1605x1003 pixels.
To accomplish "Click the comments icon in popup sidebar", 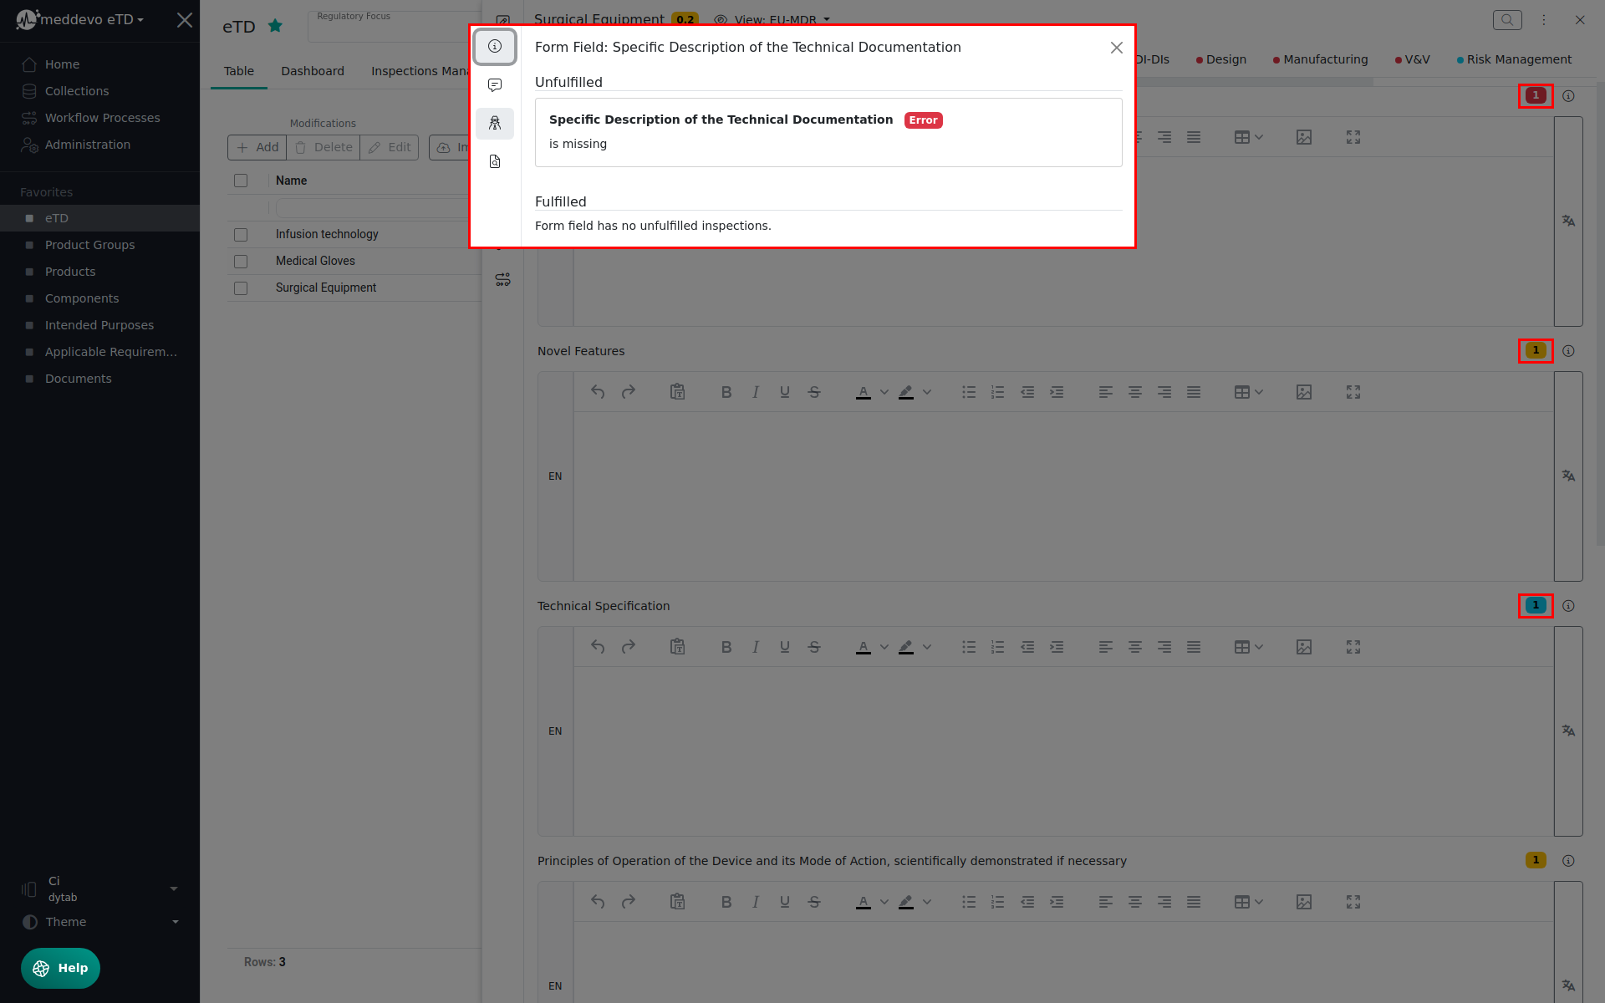I will 495,85.
